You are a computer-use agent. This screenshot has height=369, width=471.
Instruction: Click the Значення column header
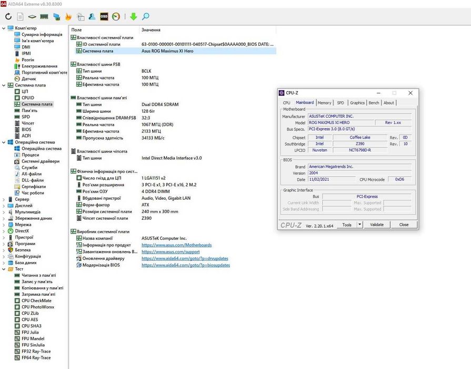click(151, 30)
